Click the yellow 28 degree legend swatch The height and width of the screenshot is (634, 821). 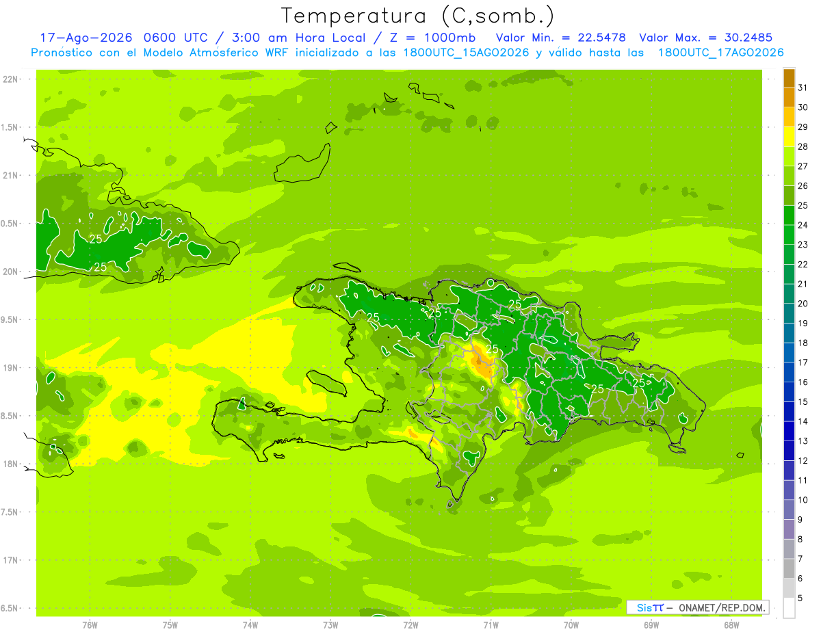click(789, 137)
